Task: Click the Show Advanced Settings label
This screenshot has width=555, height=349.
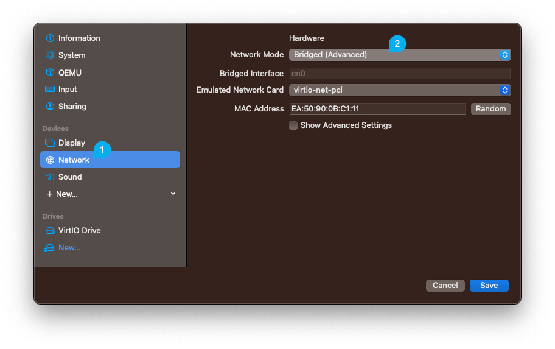Action: tap(346, 125)
